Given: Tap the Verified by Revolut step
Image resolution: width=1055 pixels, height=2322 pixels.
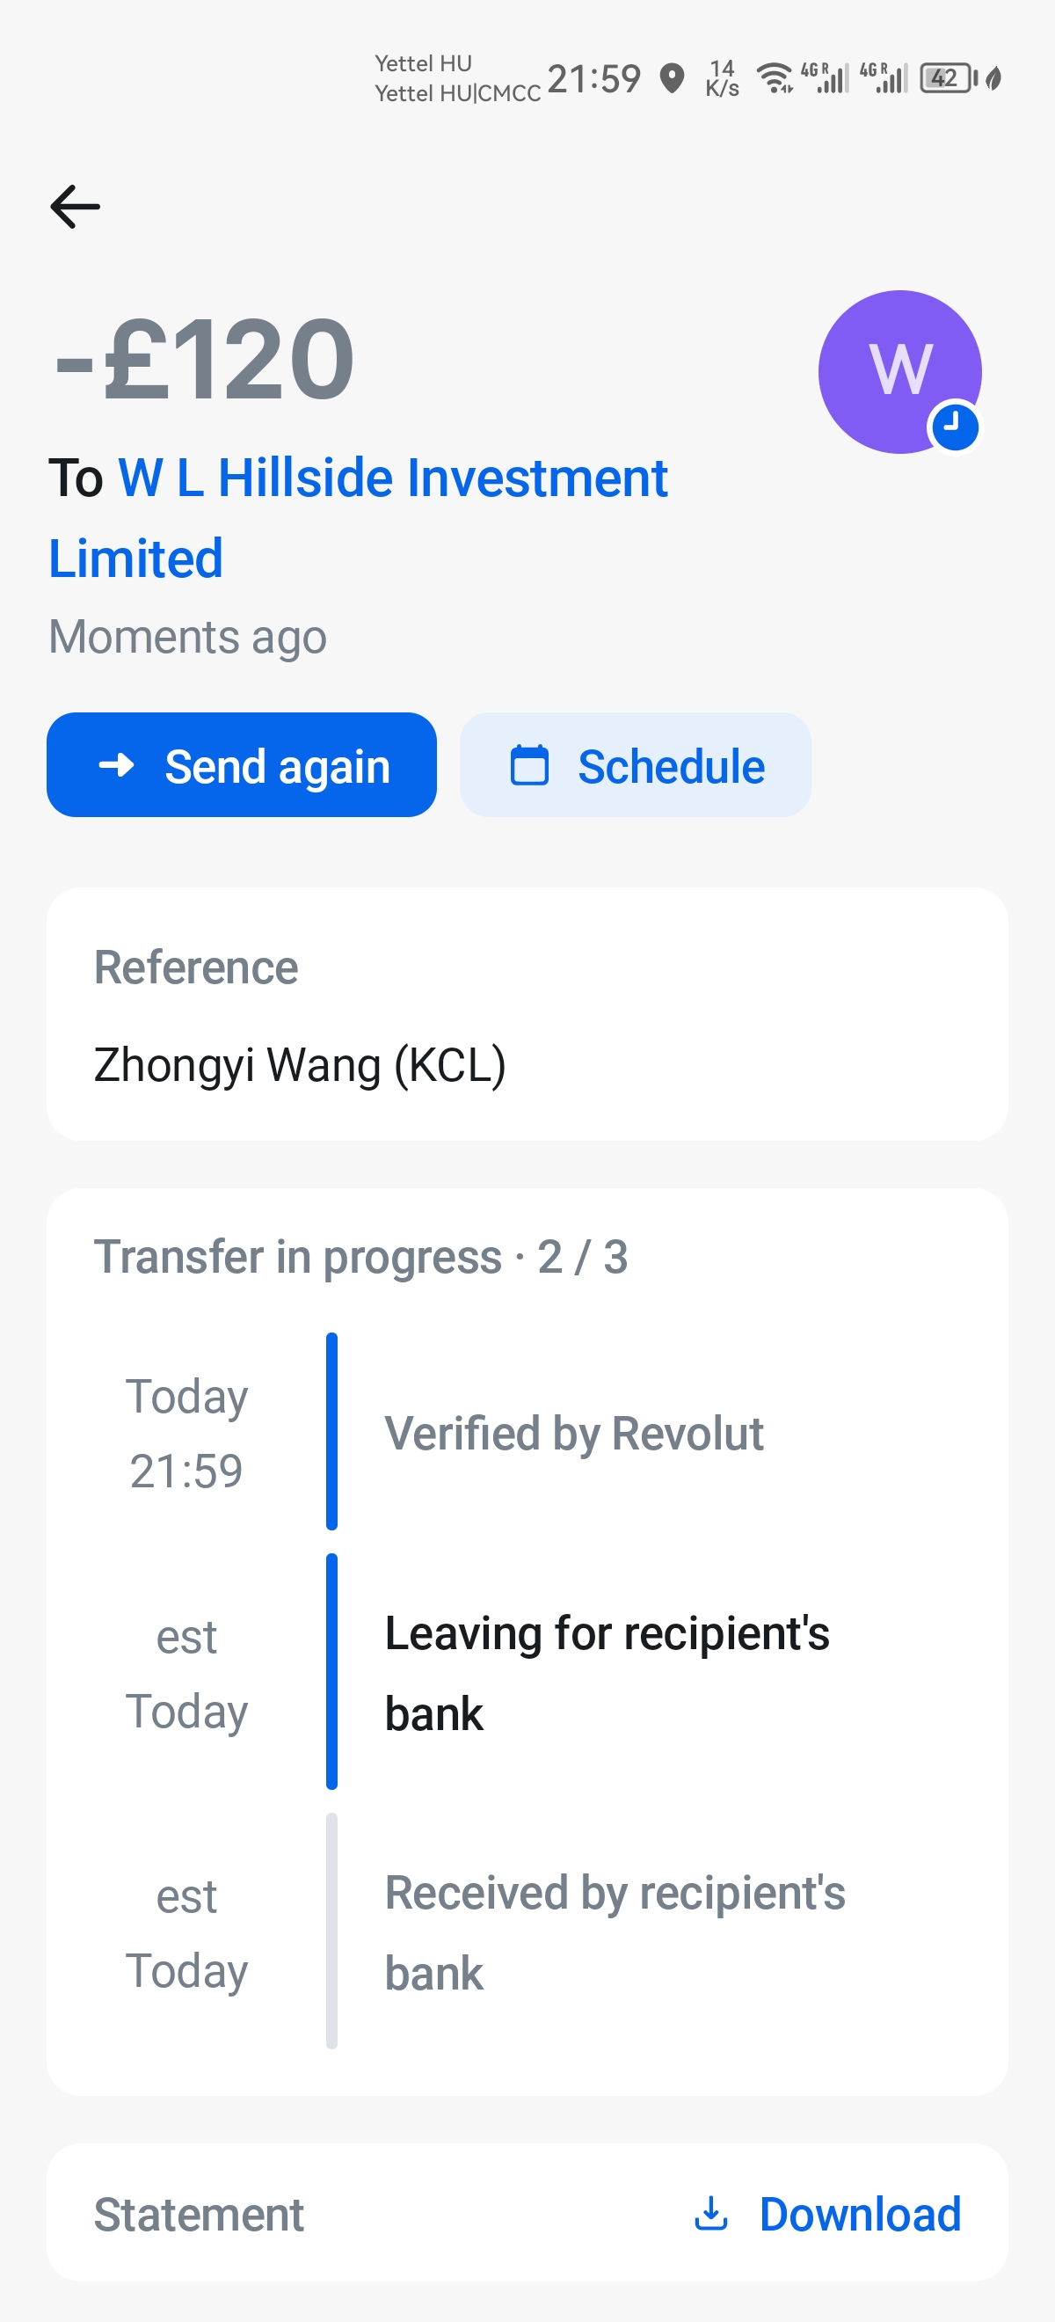Looking at the screenshot, I should tap(574, 1432).
